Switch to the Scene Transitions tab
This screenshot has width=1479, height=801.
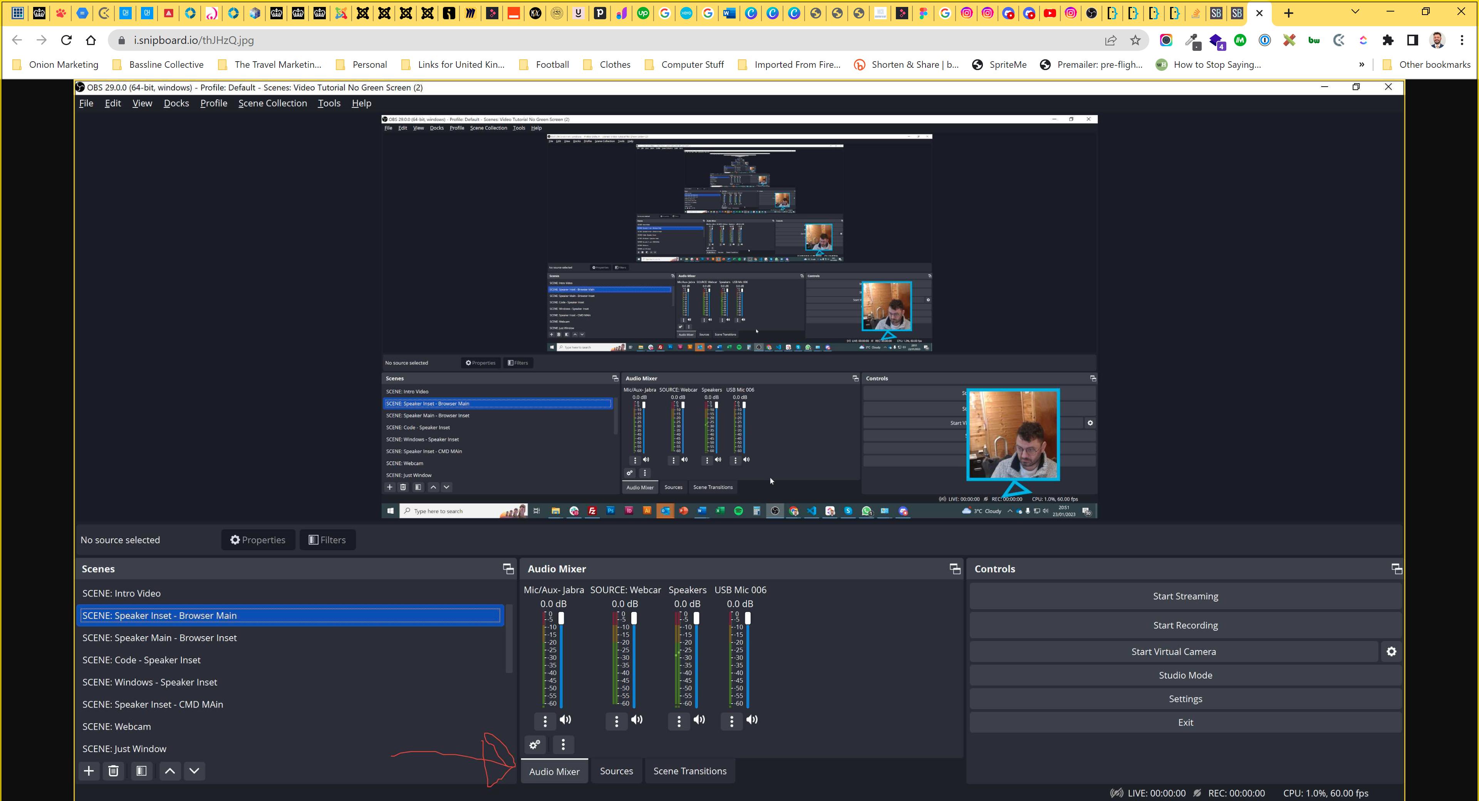(x=690, y=771)
